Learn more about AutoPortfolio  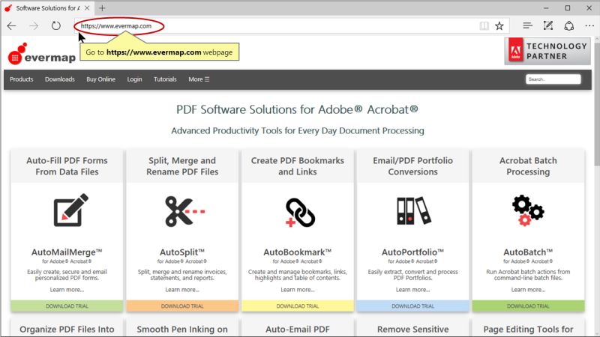(412, 290)
